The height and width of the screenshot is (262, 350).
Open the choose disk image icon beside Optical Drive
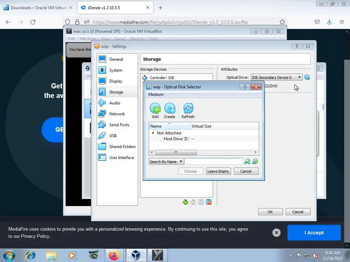click(307, 77)
